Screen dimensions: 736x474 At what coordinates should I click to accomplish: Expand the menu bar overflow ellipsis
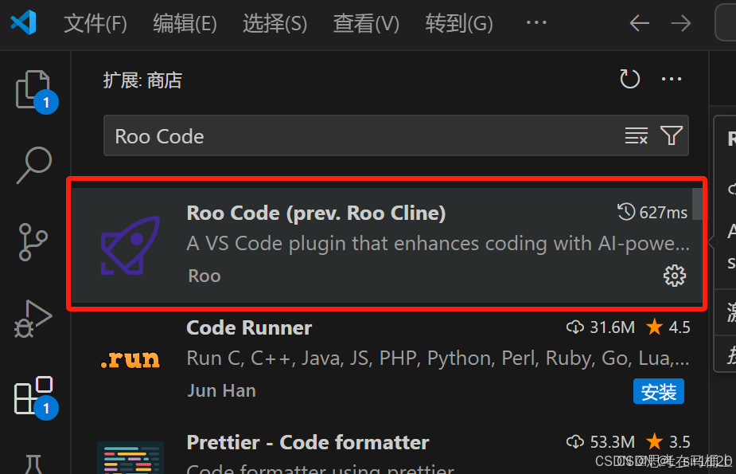[x=536, y=22]
